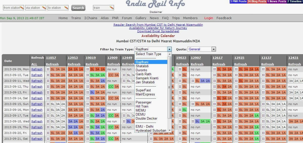Click the to station input

point(58,8)
